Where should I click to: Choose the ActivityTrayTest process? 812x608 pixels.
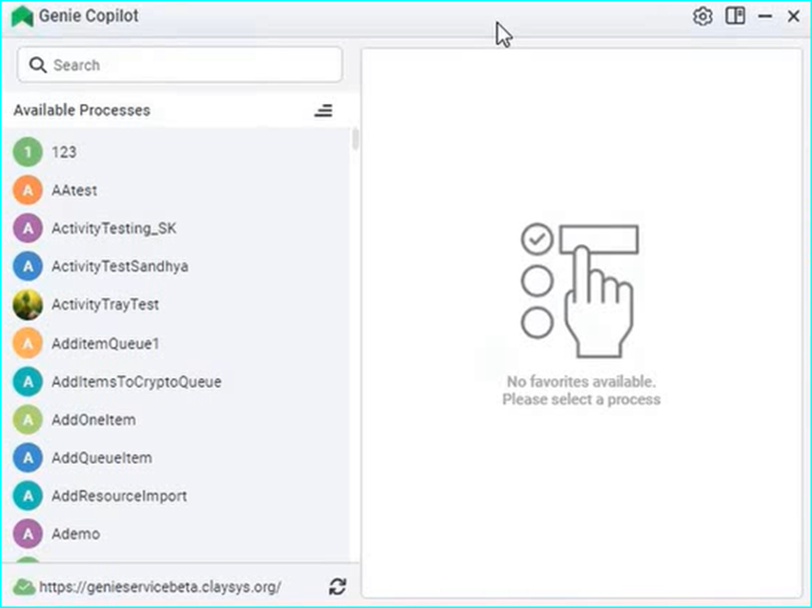click(176, 305)
